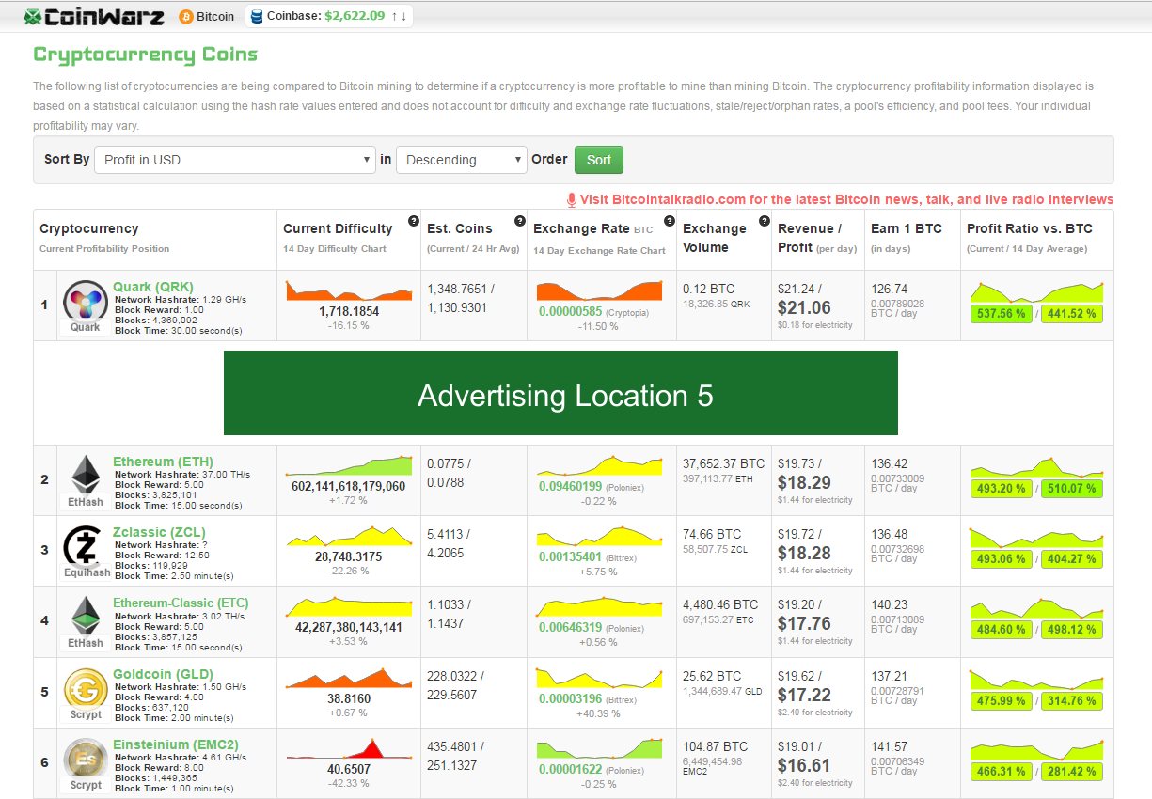Viewport: 1152px width, 799px height.
Task: Open the Descending order dropdown
Action: click(461, 160)
